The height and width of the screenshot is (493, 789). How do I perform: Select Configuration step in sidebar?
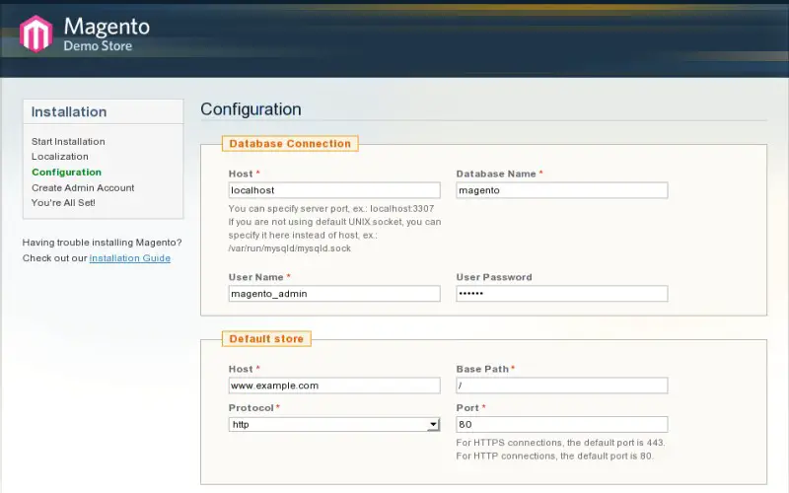tap(66, 172)
